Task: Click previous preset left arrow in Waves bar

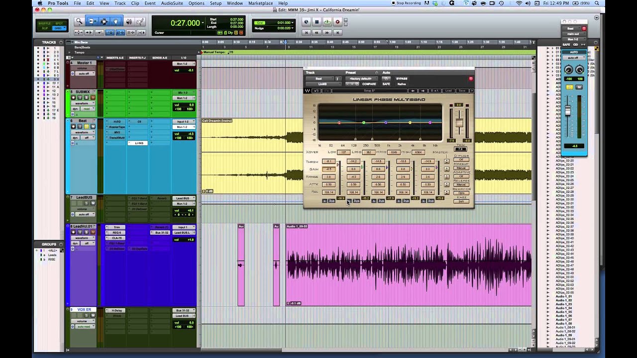Action: click(413, 90)
